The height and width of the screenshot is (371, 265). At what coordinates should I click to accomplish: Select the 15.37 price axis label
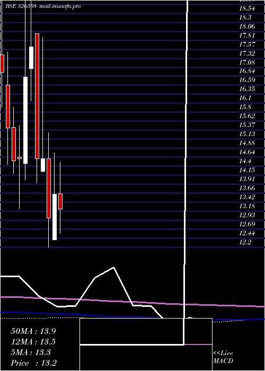(247, 125)
